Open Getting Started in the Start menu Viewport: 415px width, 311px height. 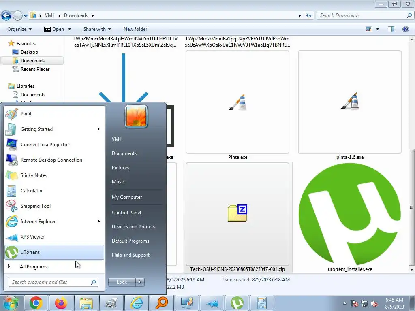(54, 129)
